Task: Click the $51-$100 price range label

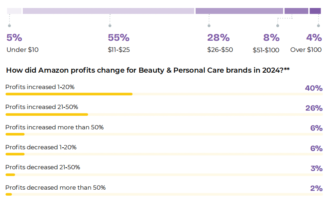Action: (x=266, y=50)
